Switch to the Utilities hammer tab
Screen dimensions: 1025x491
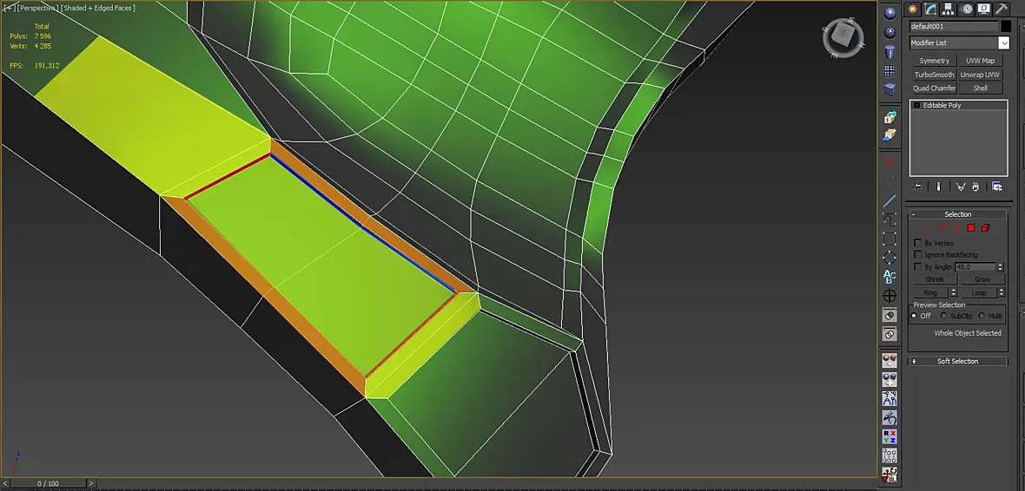click(1001, 10)
